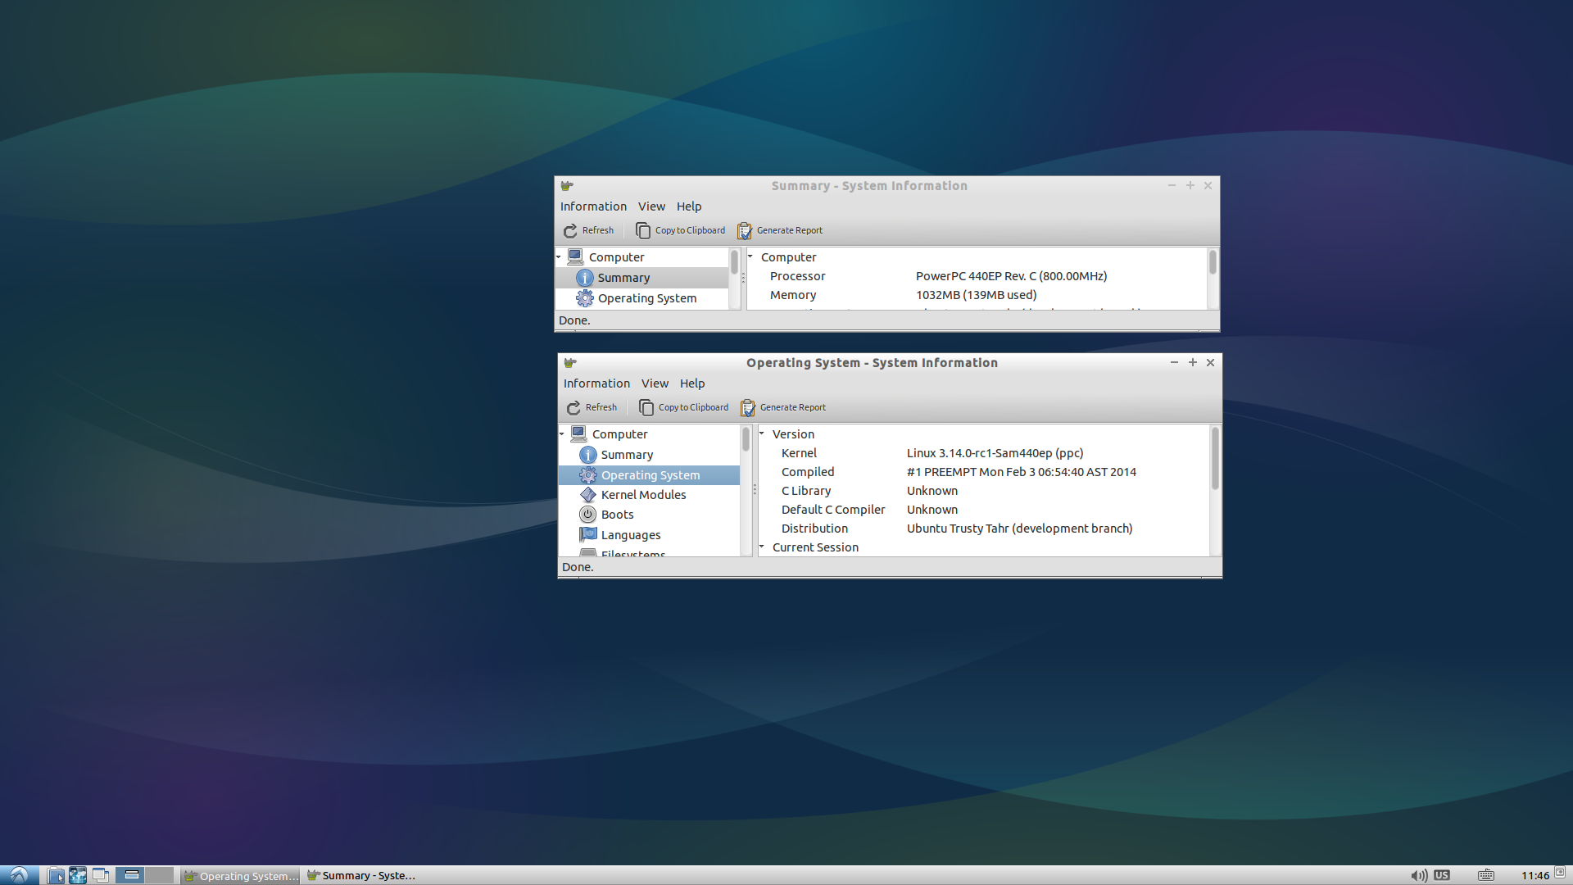1573x885 pixels.
Task: Open View menu in Operating System window
Action: (x=655, y=383)
